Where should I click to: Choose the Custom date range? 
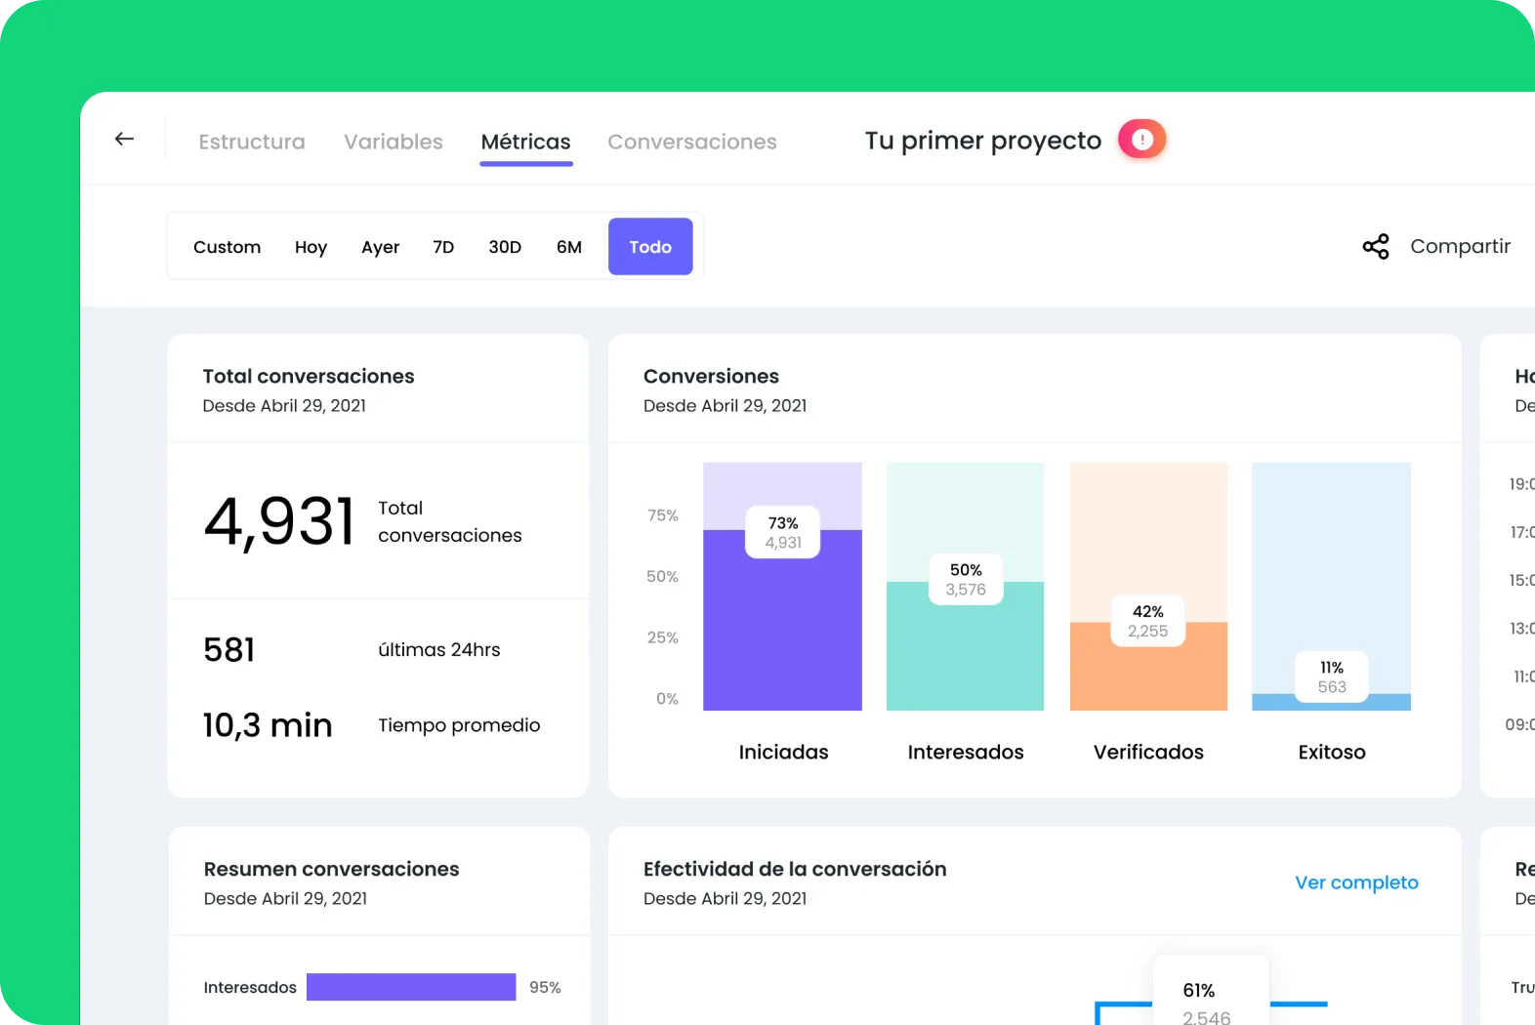[228, 247]
